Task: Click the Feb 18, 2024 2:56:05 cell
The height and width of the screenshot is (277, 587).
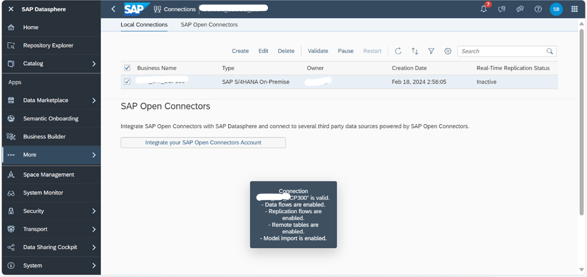Action: 420,82
